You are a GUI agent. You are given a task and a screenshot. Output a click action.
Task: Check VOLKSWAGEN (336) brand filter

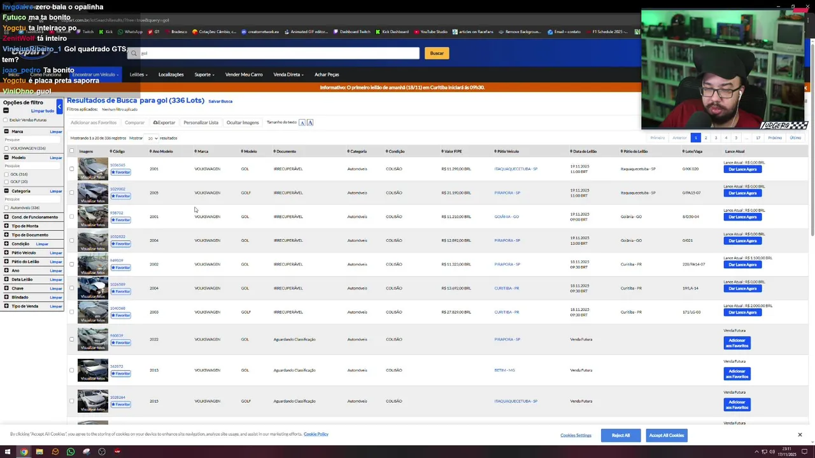(6, 148)
